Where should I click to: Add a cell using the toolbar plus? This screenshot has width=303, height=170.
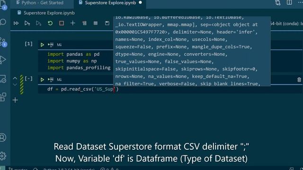tap(72, 23)
